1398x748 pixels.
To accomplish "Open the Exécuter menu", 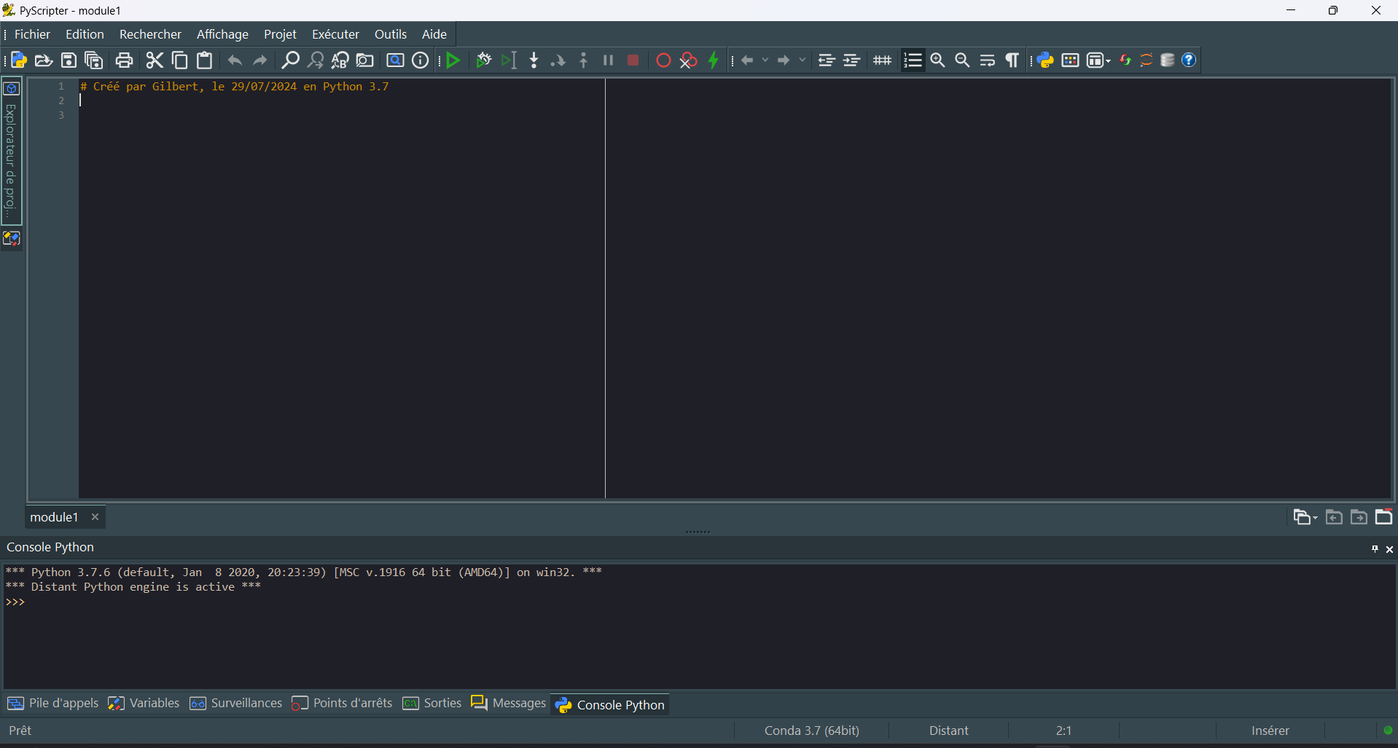I will click(x=335, y=34).
